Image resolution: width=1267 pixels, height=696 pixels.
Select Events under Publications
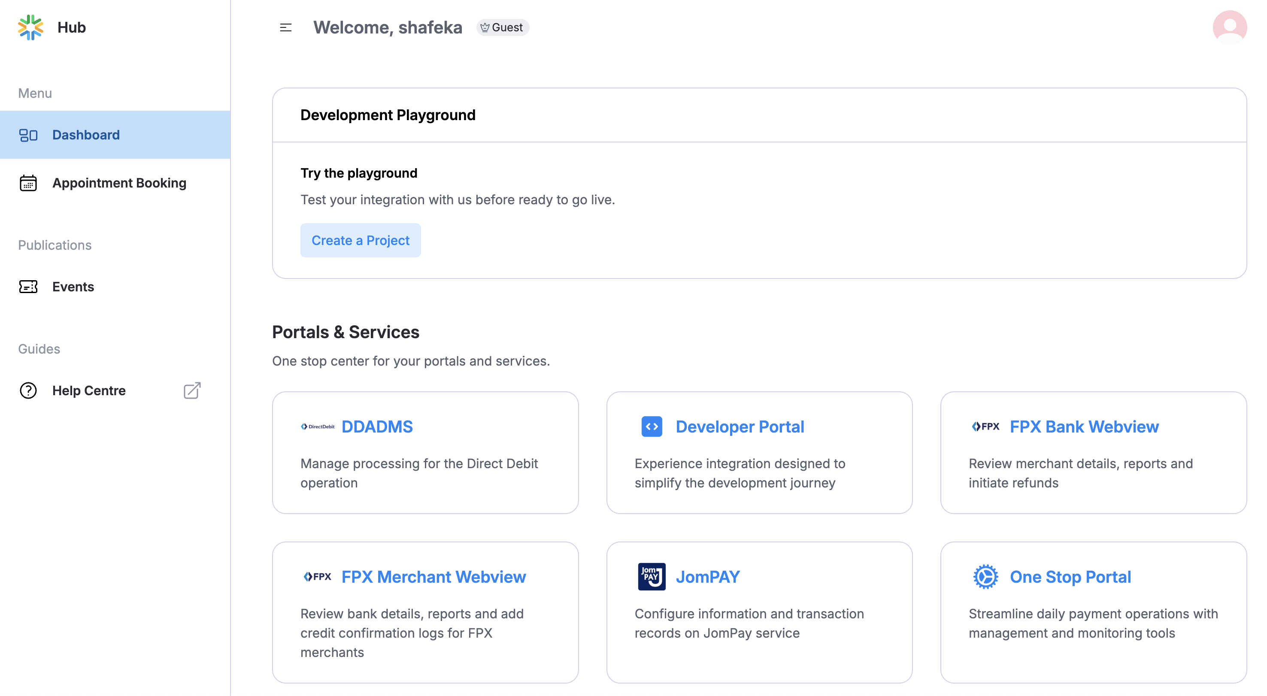point(73,287)
